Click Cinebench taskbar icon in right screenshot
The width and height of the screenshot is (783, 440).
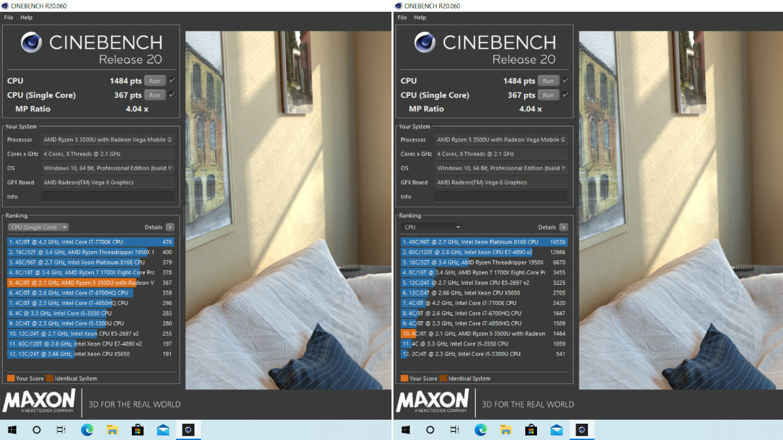coord(581,430)
